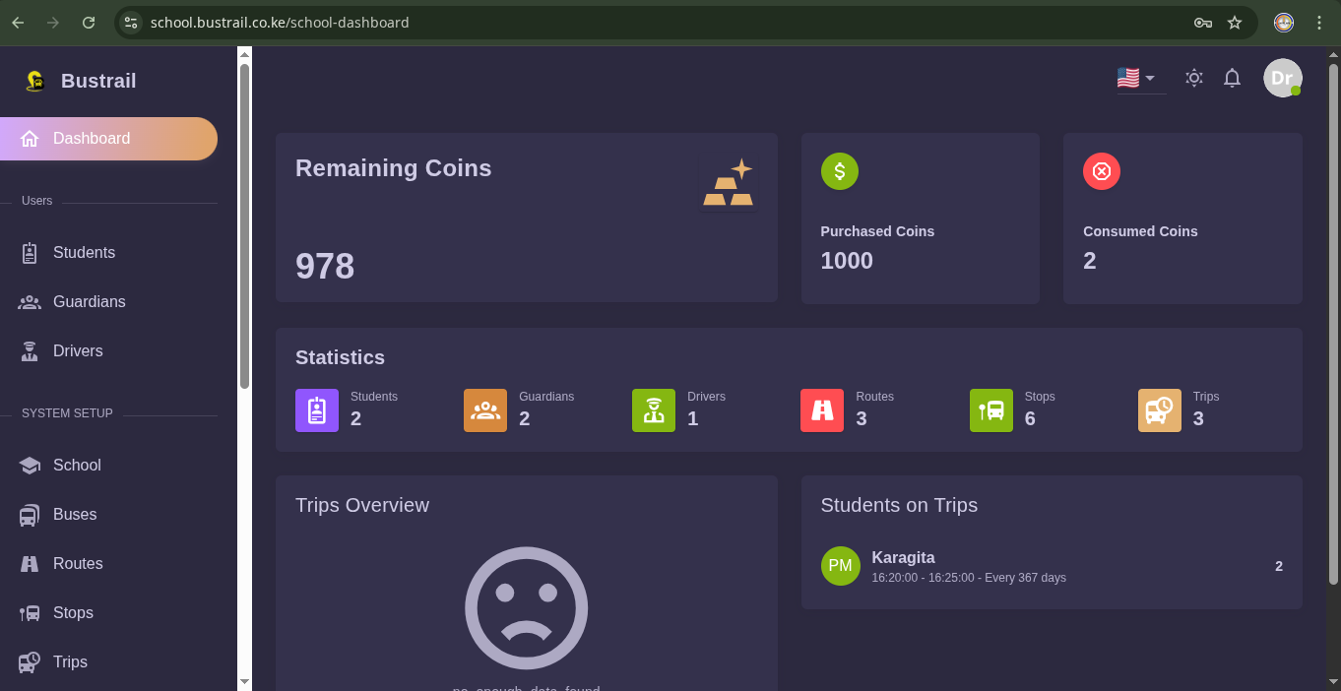Select the Routes icon in the sidebar
The image size is (1341, 691).
tap(31, 563)
